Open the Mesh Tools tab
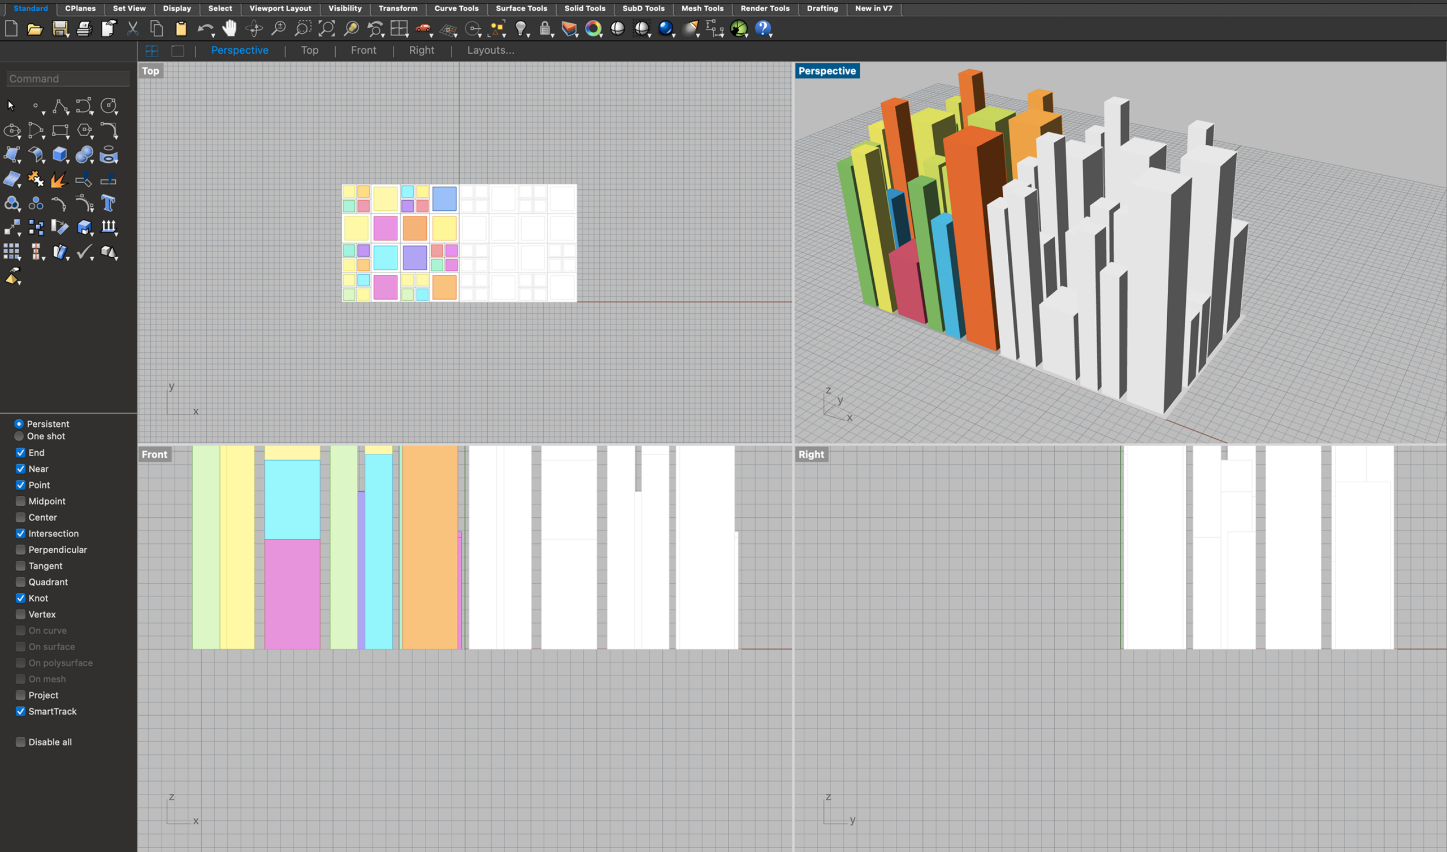This screenshot has width=1447, height=852. pos(702,8)
